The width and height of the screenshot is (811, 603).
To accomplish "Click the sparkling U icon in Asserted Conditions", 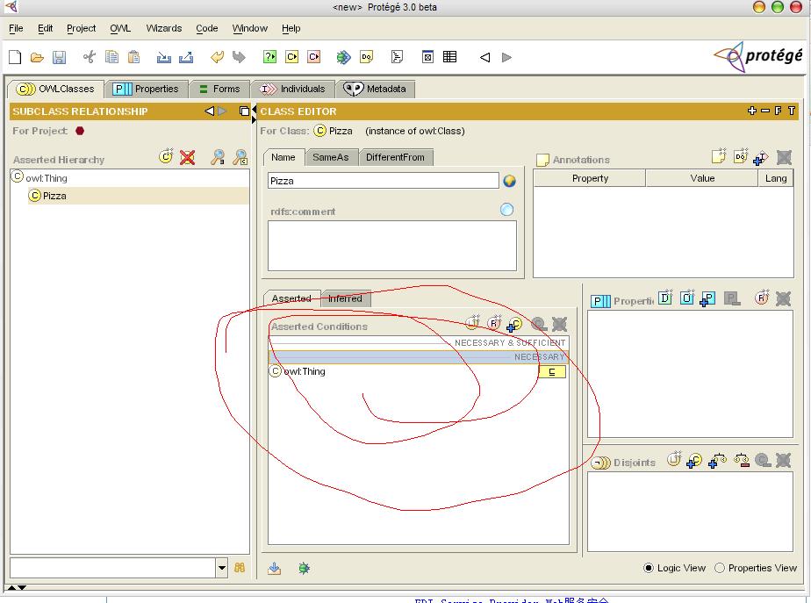I will [473, 323].
